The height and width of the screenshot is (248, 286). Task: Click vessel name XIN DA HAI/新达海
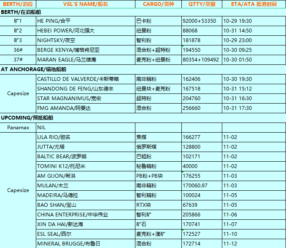point(60,224)
